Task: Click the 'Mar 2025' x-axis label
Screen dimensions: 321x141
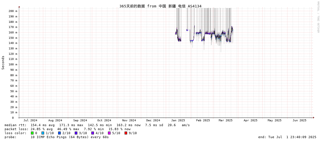Action: click(226, 120)
